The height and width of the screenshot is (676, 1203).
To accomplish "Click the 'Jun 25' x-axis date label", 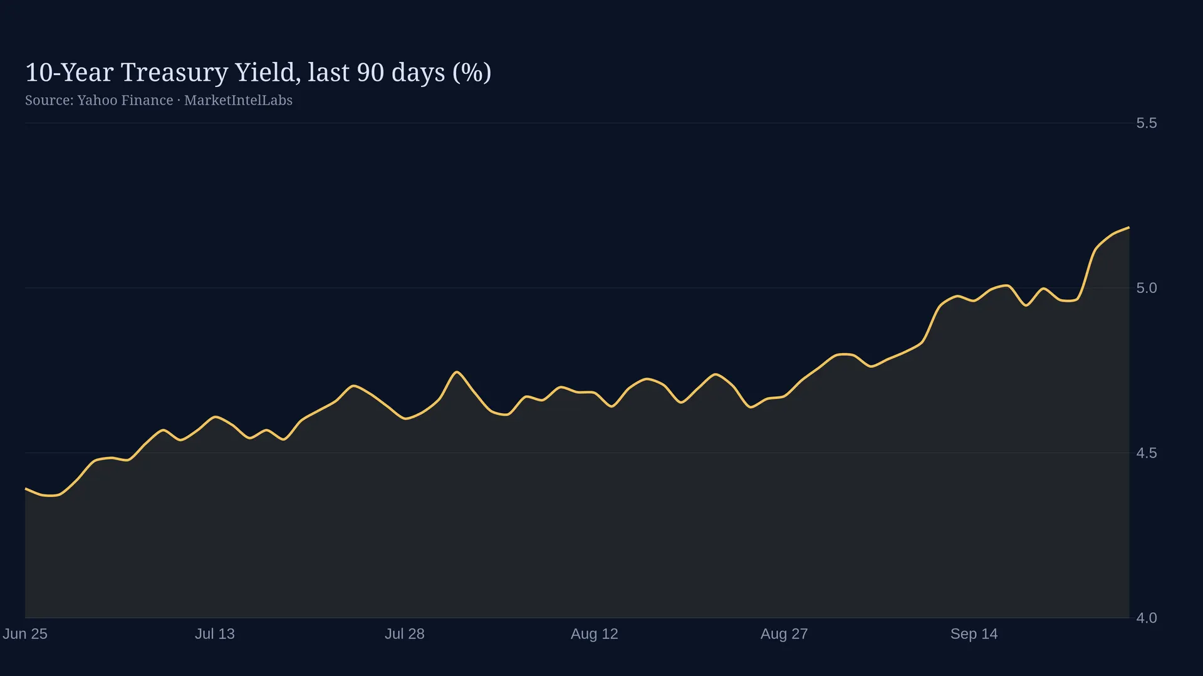I will [25, 634].
